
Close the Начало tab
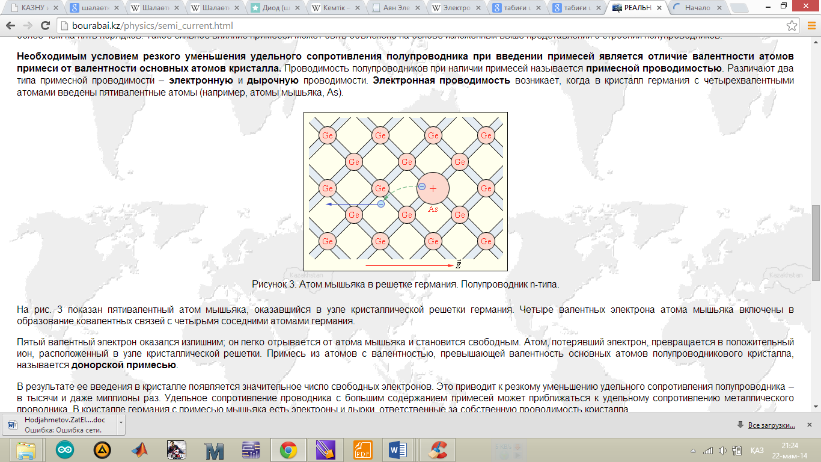(x=719, y=8)
